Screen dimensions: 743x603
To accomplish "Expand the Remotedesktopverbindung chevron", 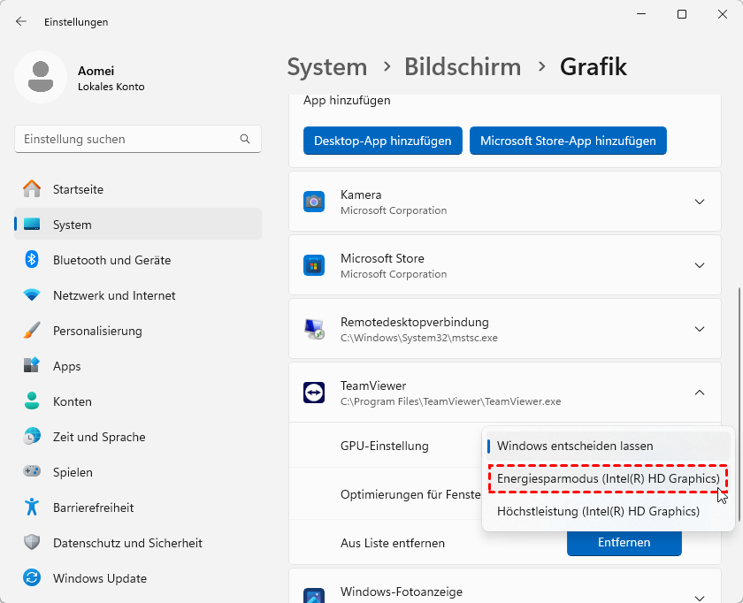I will click(700, 329).
